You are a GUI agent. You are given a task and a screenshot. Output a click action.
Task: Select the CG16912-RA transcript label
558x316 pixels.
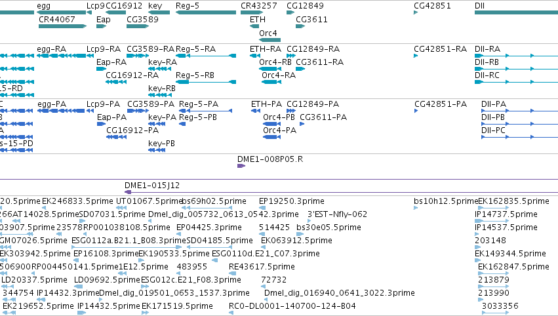pos(132,75)
